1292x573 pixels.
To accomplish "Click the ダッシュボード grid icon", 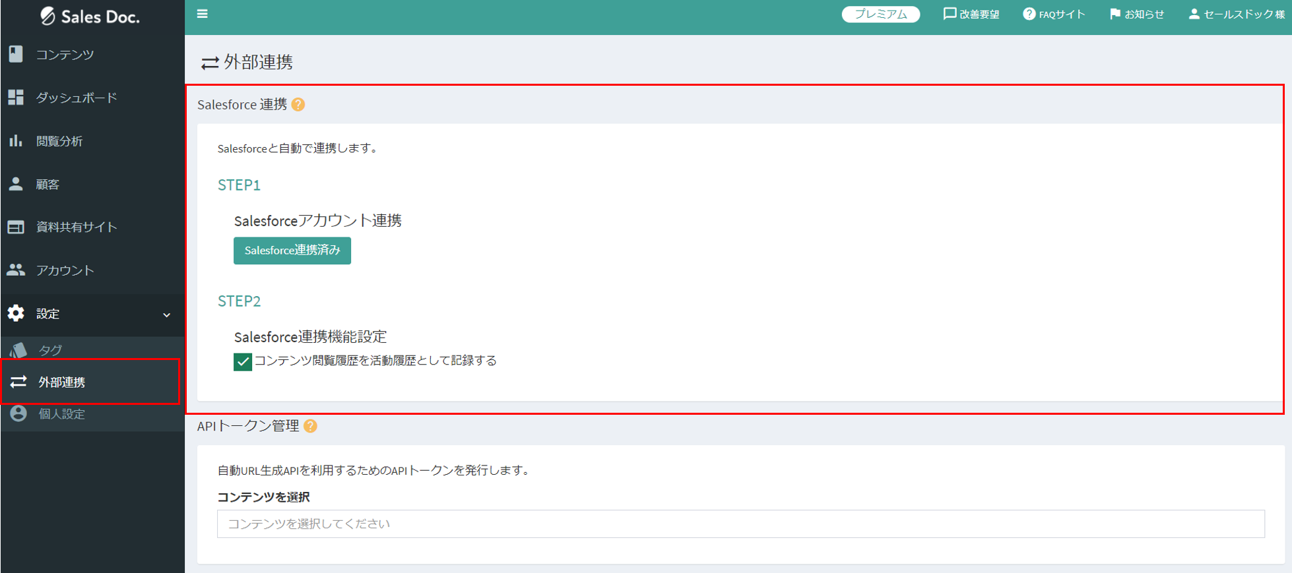I will tap(16, 98).
